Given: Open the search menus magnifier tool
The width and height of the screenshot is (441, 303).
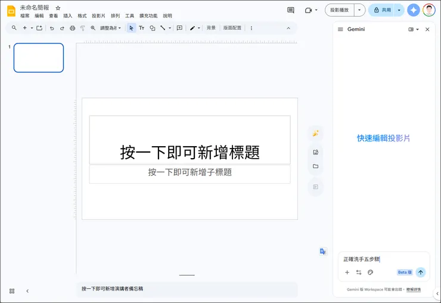Looking at the screenshot, I should coord(14,28).
